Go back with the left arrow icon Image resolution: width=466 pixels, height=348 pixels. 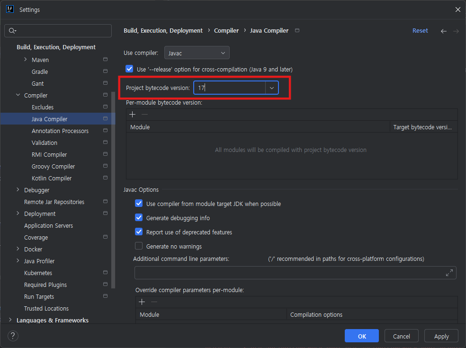(x=443, y=31)
